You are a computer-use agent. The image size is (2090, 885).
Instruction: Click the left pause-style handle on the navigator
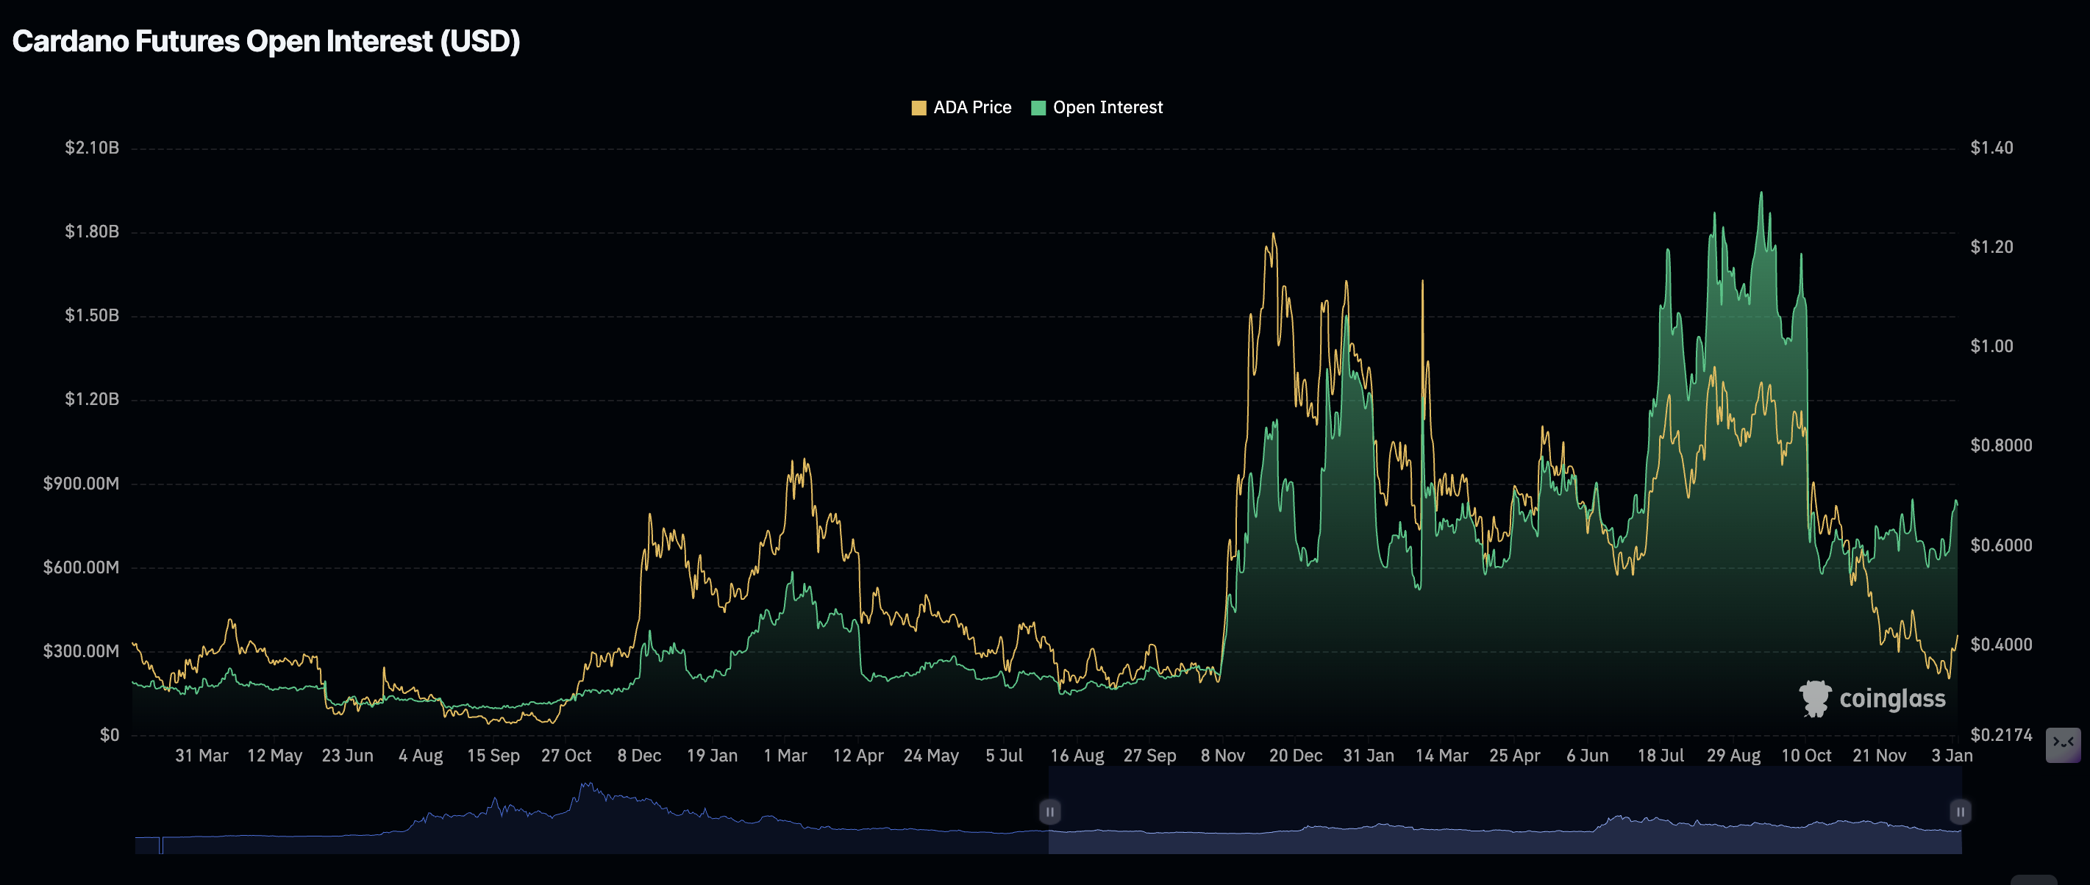pyautogui.click(x=1050, y=811)
